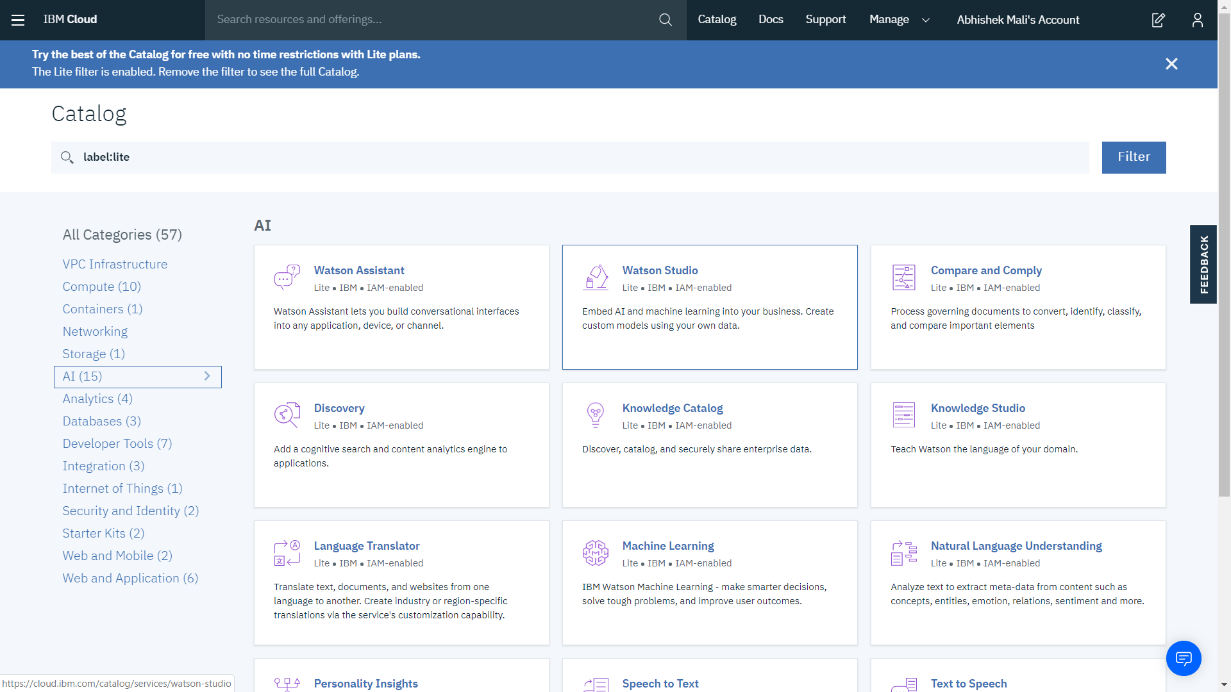Go to IBM Cloud home

click(x=70, y=19)
